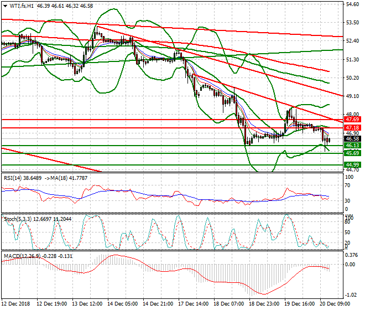Click the 14 Dec 21:00 time axis label
This screenshot has width=365, height=310.
tap(158, 304)
